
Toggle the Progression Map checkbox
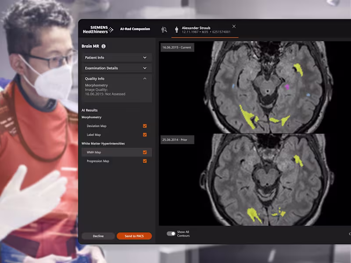[x=145, y=161]
